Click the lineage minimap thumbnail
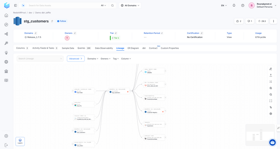Image resolution: width=280 pixels, height=149 pixels. pos(260,135)
